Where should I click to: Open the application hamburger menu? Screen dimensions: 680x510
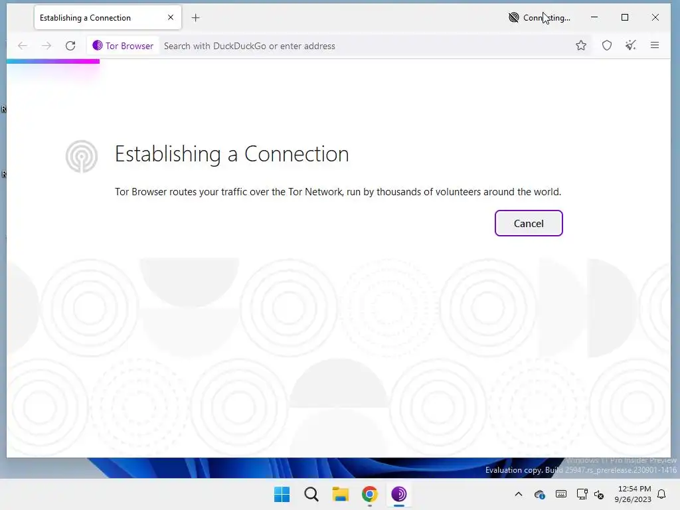655,45
